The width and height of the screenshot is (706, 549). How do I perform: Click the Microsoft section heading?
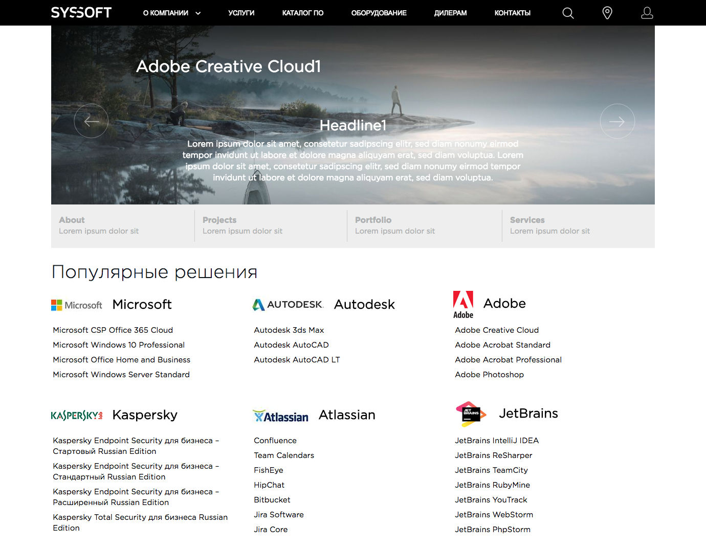click(x=142, y=305)
